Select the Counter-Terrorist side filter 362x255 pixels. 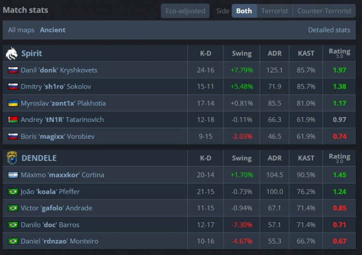(x=324, y=11)
